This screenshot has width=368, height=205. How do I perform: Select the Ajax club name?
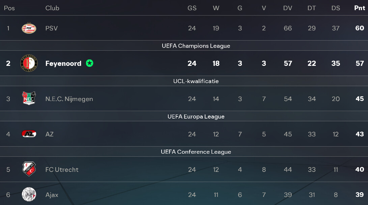[x=52, y=195]
